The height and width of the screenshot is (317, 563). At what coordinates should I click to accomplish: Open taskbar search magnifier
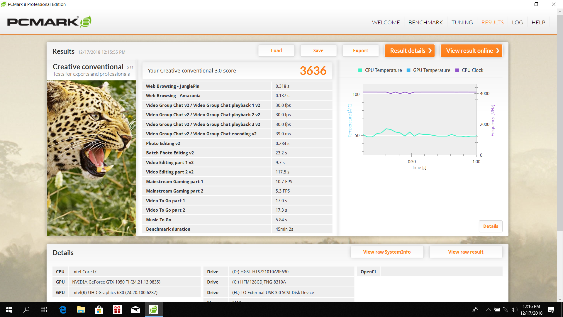click(x=26, y=310)
